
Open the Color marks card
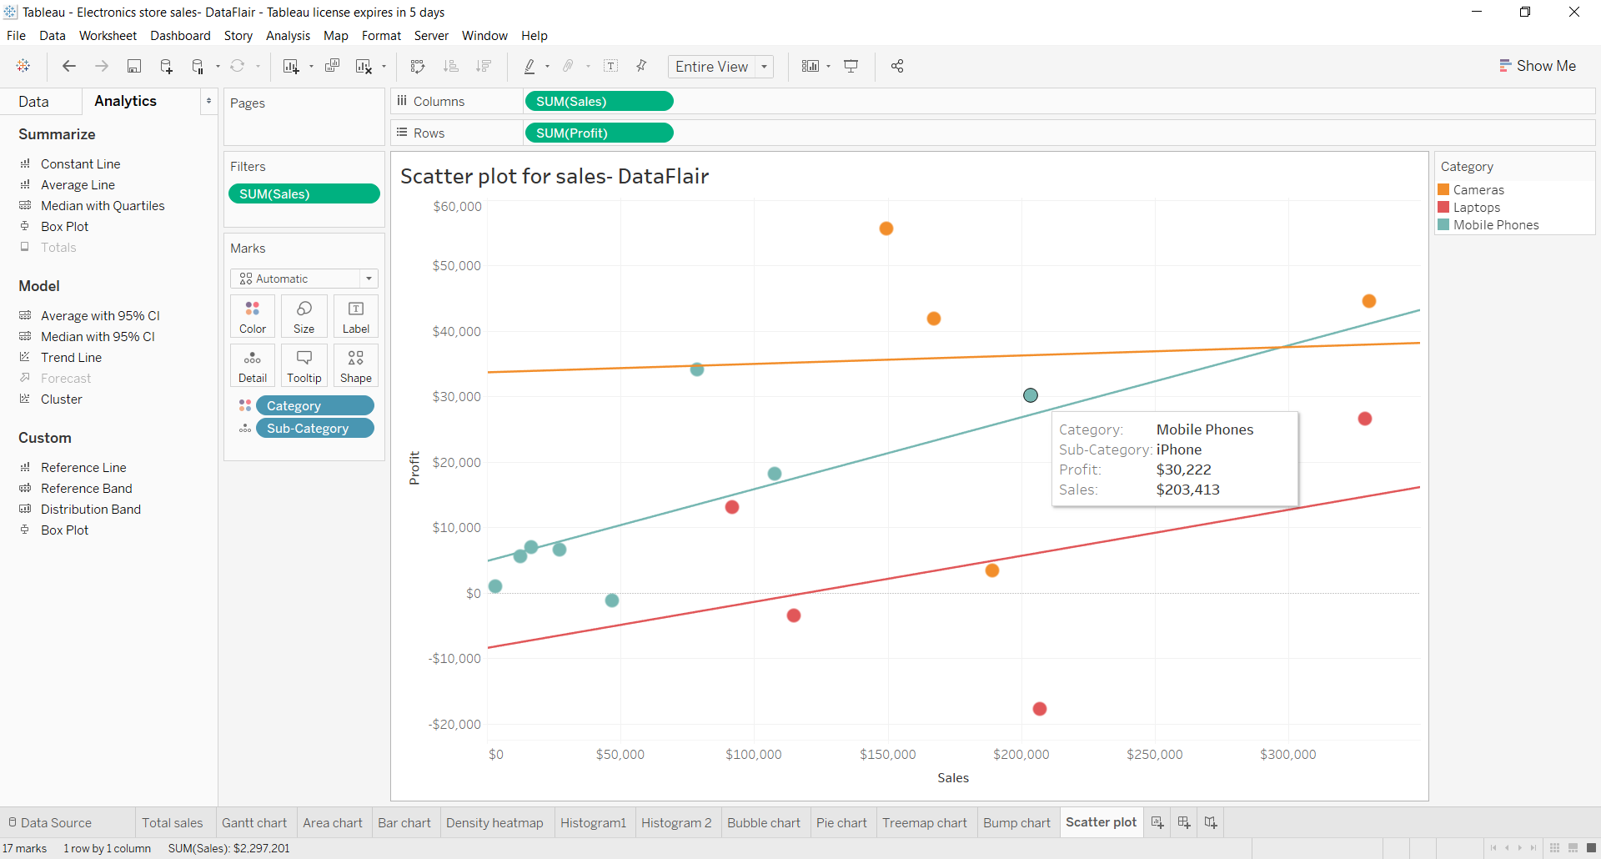pyautogui.click(x=253, y=316)
